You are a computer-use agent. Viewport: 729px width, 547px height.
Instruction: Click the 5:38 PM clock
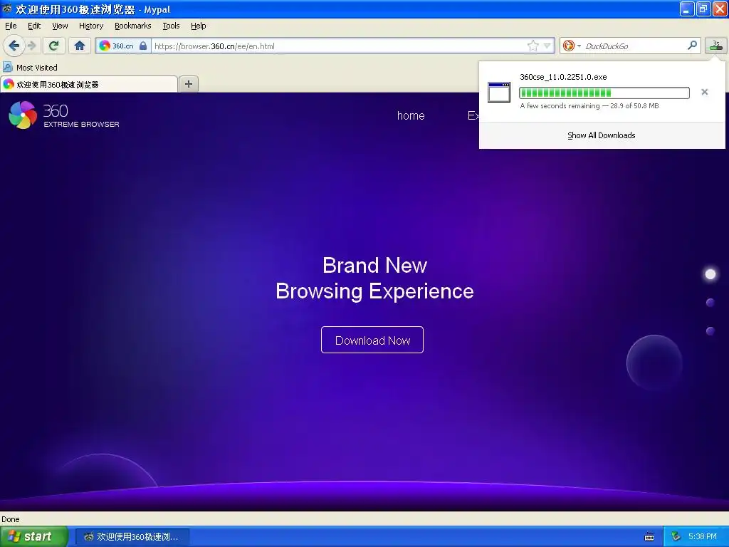point(703,537)
